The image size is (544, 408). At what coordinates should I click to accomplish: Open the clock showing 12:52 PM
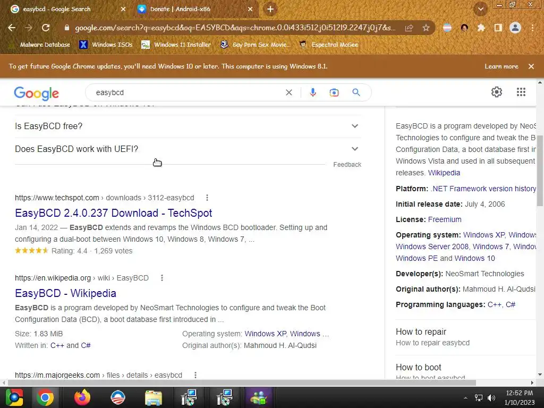[x=520, y=393]
